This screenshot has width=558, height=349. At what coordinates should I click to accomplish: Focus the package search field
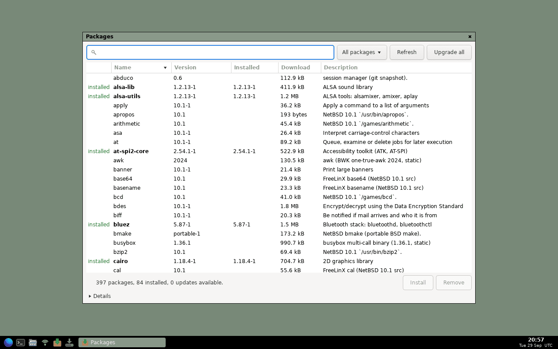[210, 52]
